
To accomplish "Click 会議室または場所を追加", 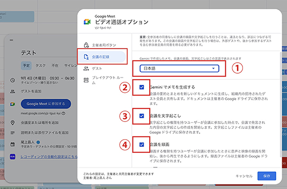I will [x=40, y=122].
